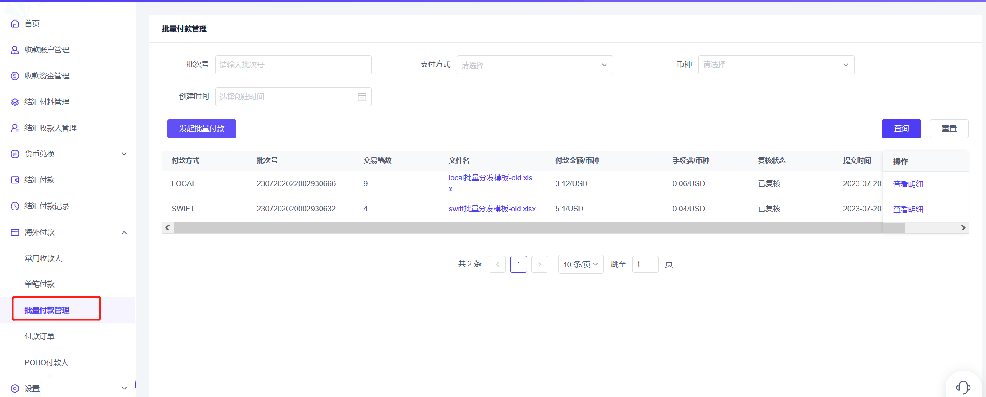Image resolution: width=986 pixels, height=397 pixels.
Task: Click the 结汇材料管理 layers icon
Action: click(15, 102)
